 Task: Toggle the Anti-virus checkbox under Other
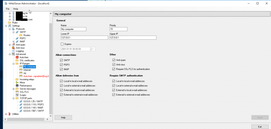[114, 65]
